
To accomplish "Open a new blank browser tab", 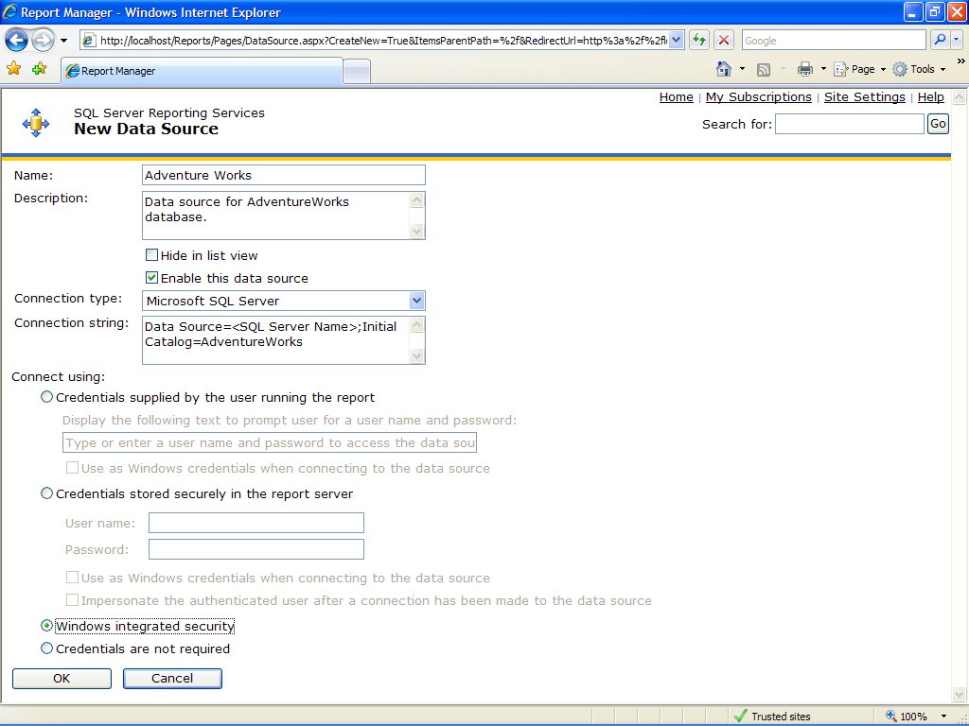I will click(357, 72).
